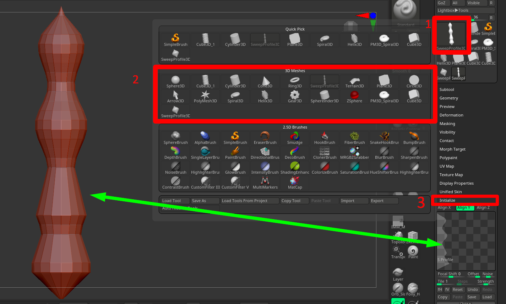Click Save As in tool popup
The image size is (506, 304).
pos(205,201)
